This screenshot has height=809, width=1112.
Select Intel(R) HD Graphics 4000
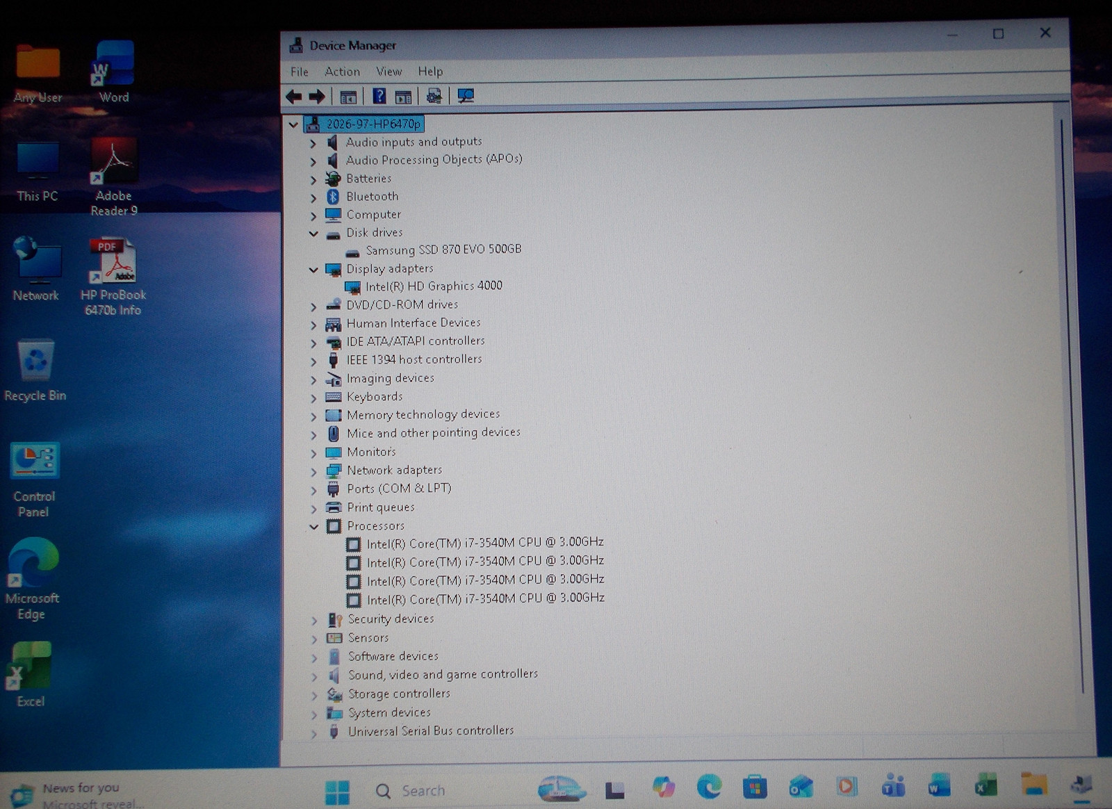point(434,286)
